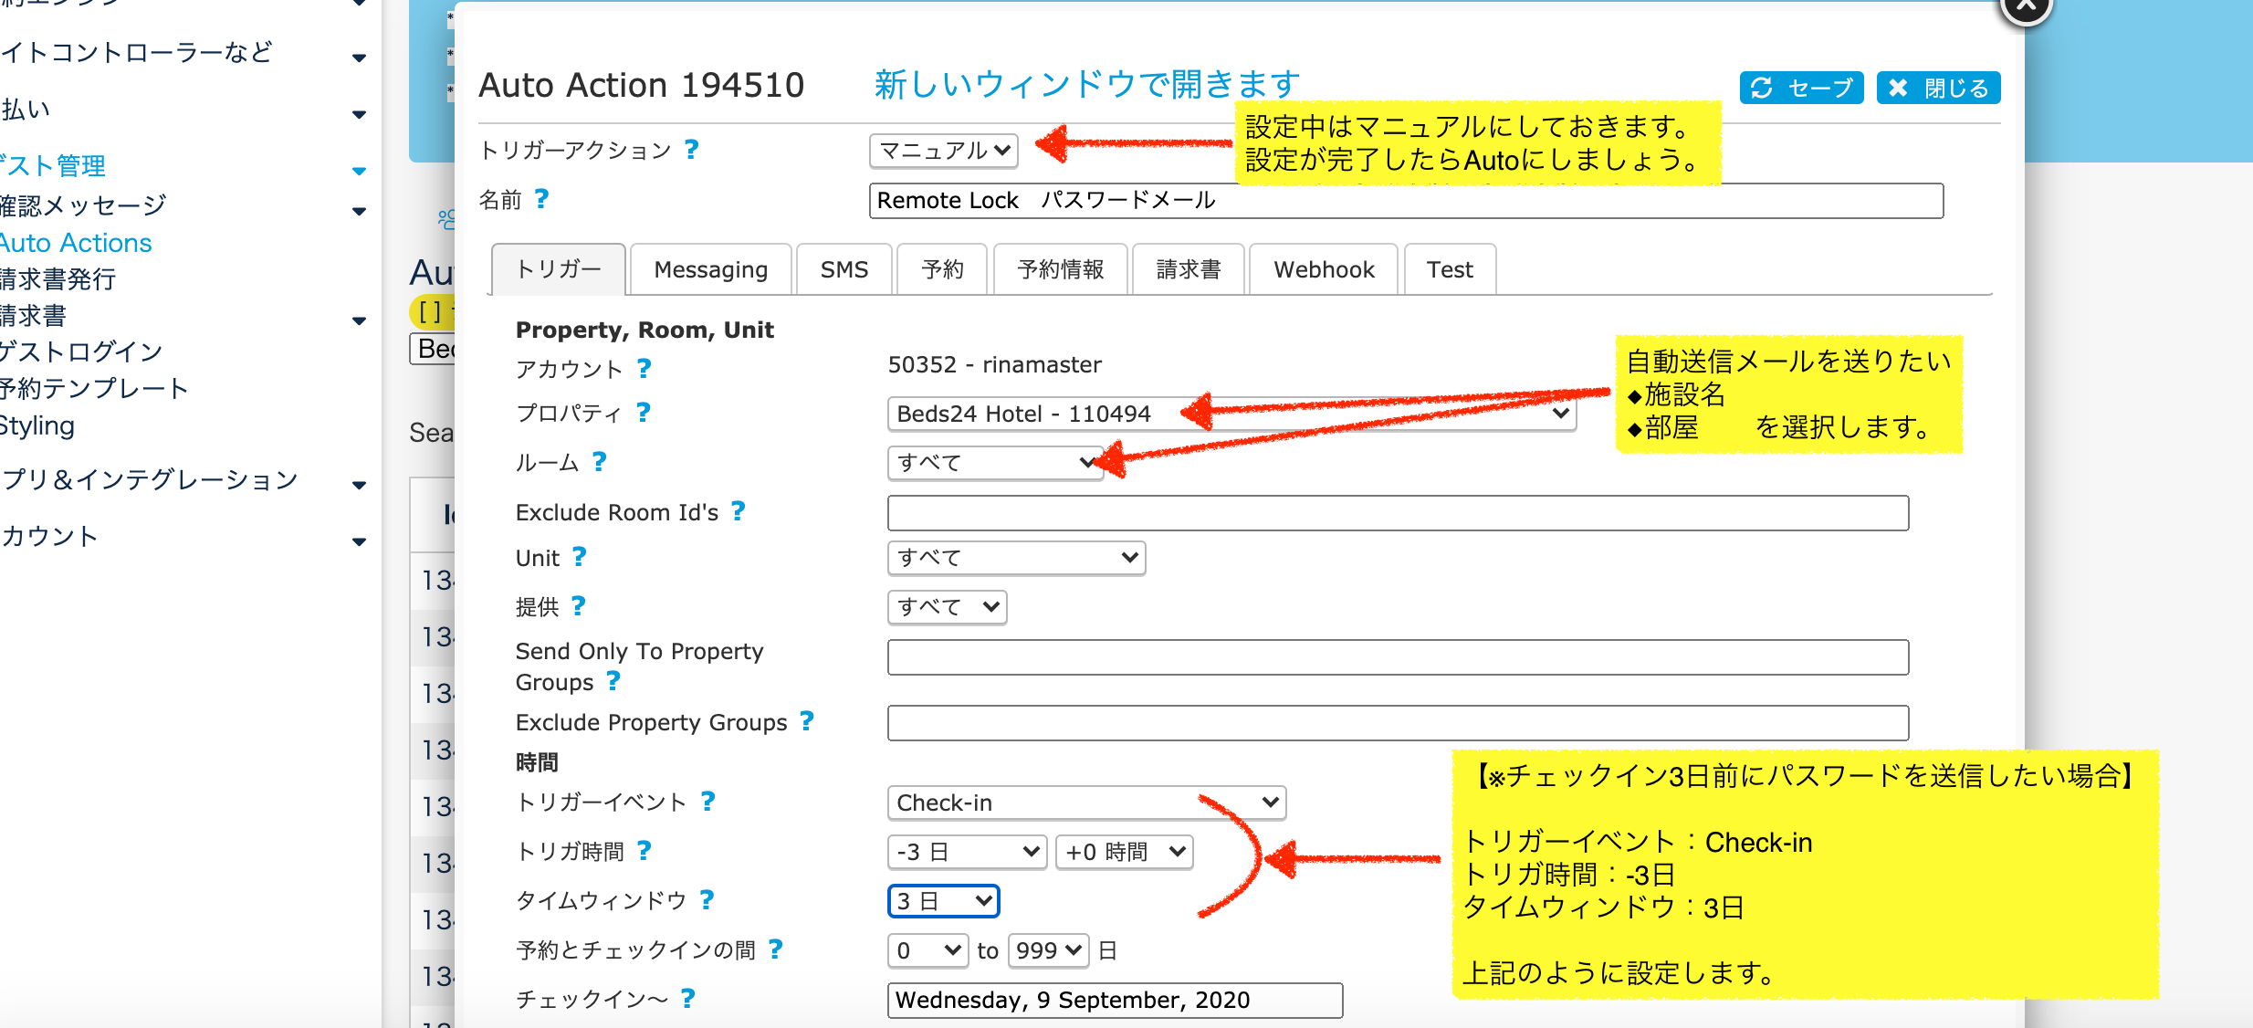The image size is (2253, 1028).
Task: Click help icon beside Exclude Property Groups
Action: pyautogui.click(x=807, y=721)
